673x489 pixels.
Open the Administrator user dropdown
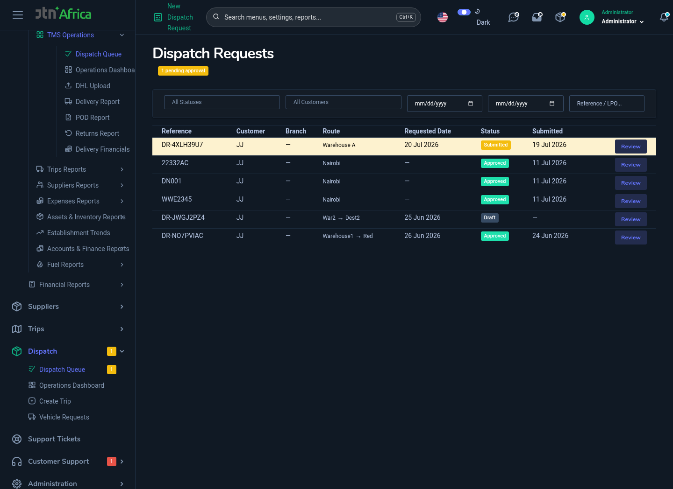(623, 21)
